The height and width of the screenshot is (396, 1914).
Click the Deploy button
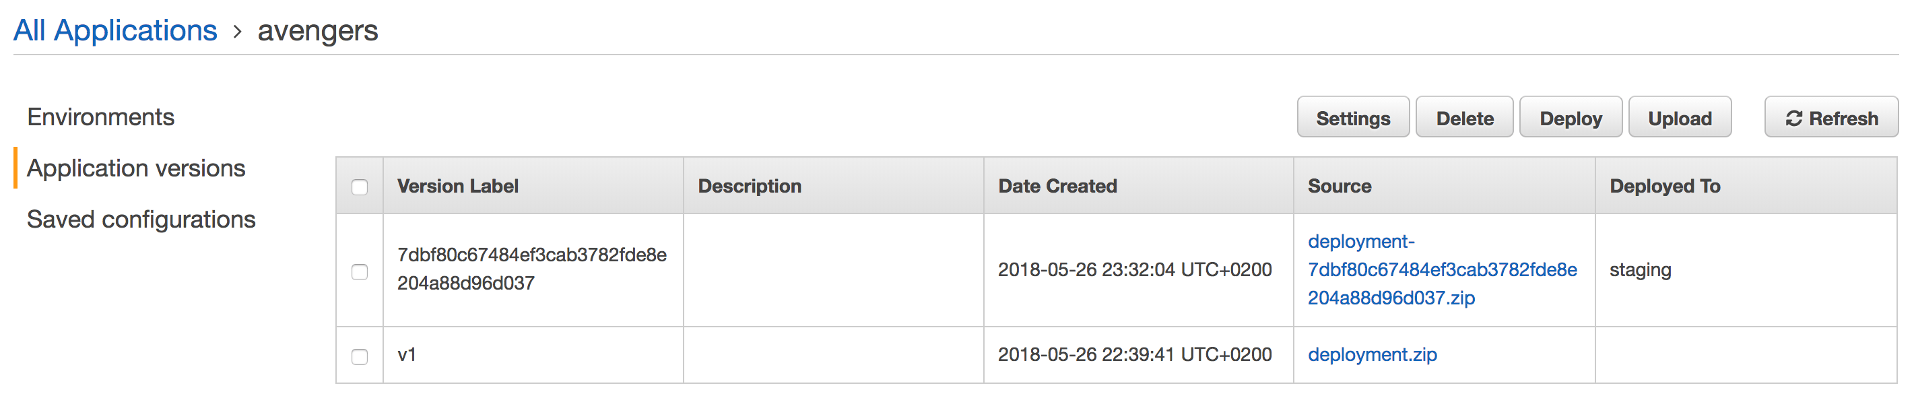(1571, 117)
